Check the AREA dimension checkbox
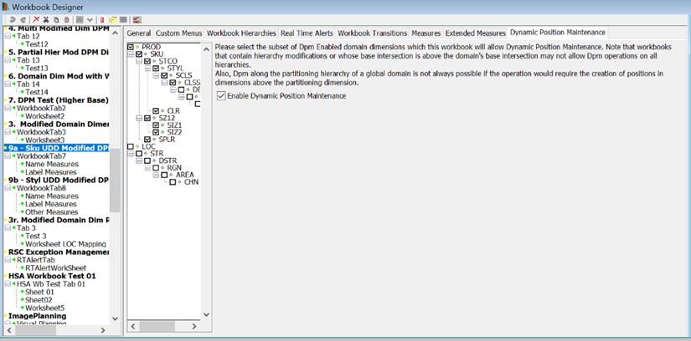 pos(164,175)
